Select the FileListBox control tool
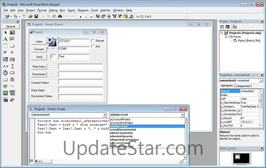Screen dimensions: 266x168 12,79
